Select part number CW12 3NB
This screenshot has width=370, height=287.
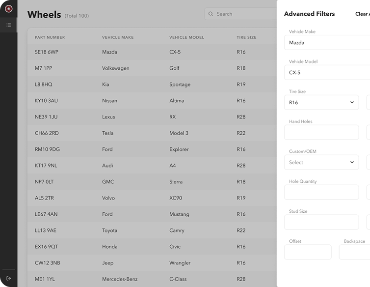coord(48,263)
